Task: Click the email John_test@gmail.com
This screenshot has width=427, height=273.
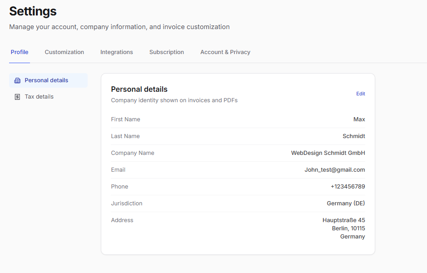Action: (x=335, y=170)
